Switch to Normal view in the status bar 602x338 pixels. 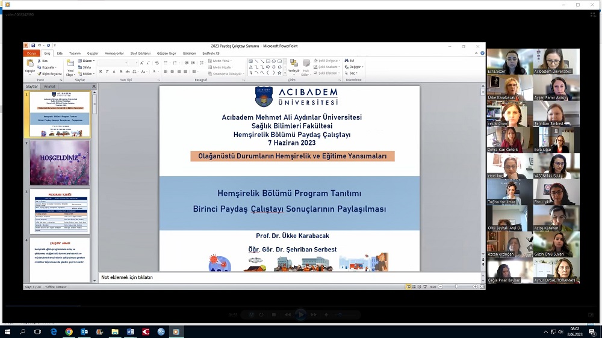(x=409, y=287)
